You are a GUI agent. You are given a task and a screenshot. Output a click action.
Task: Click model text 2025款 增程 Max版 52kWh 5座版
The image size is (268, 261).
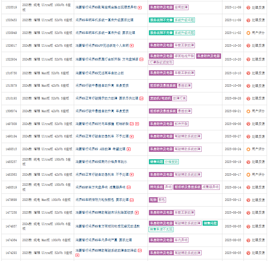click(x=46, y=98)
